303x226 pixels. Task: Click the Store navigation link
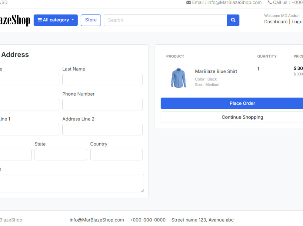tap(91, 20)
